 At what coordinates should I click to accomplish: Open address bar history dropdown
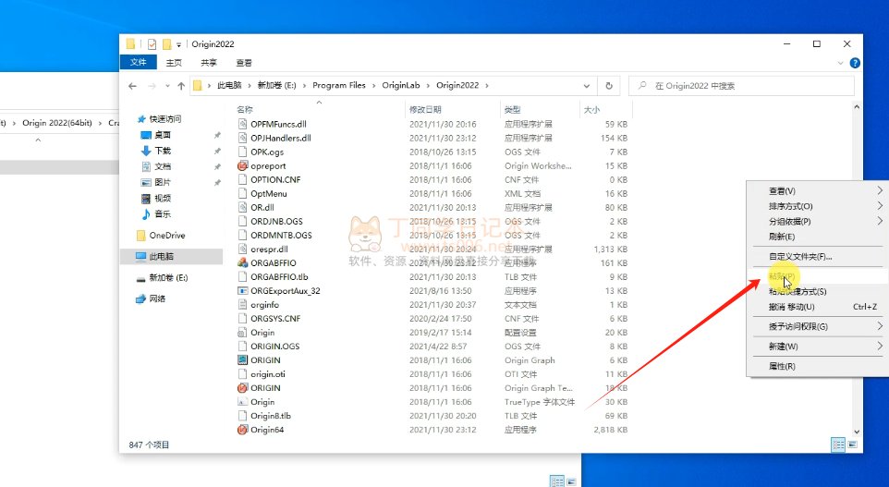[586, 86]
